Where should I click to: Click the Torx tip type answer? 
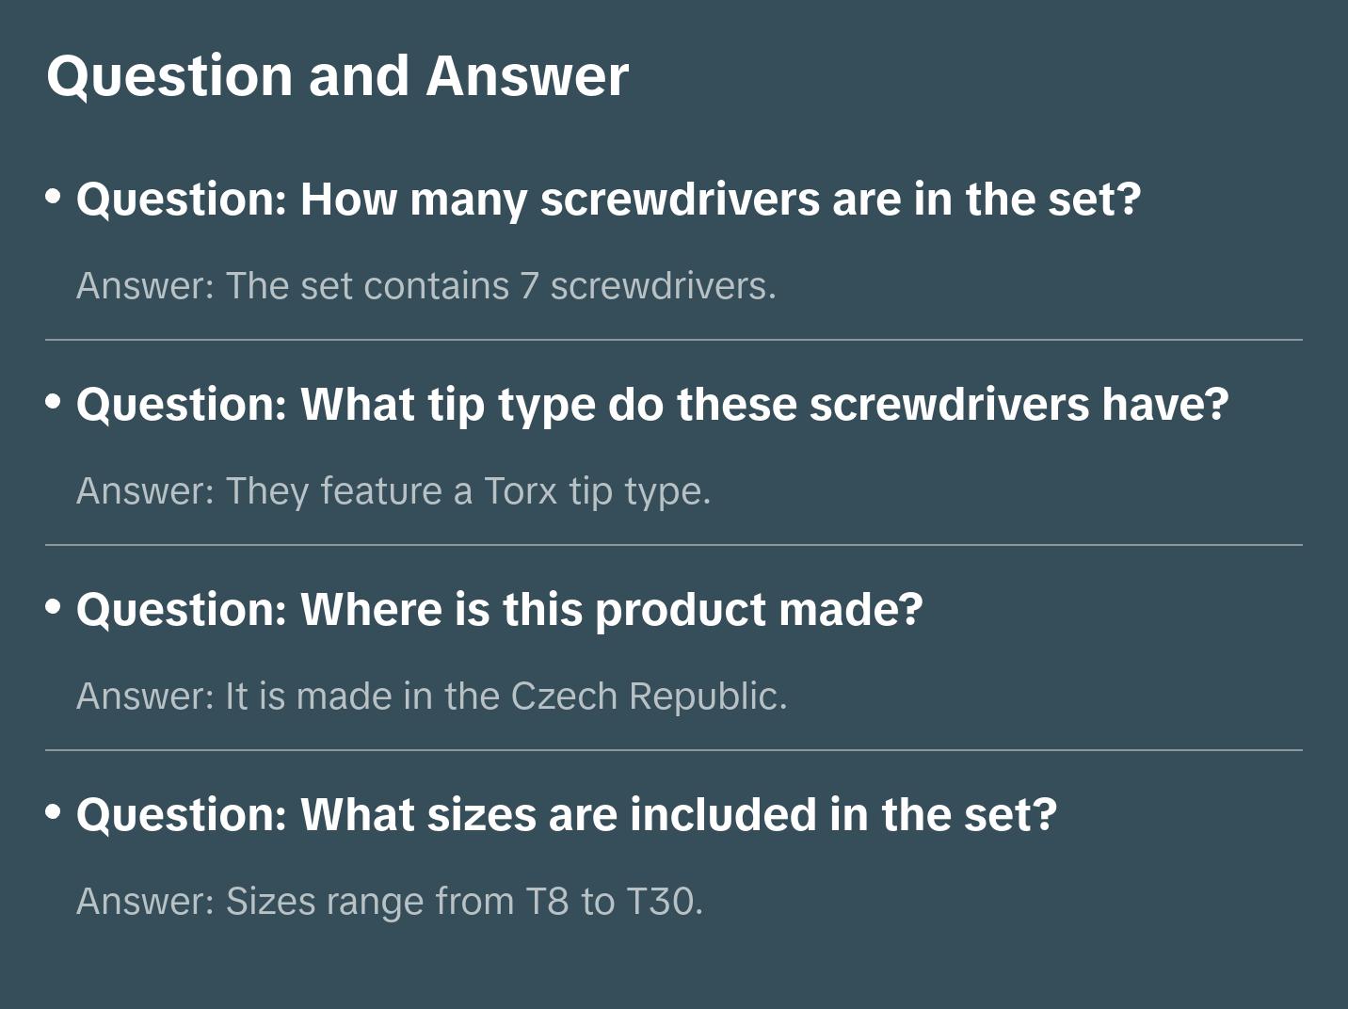(393, 491)
